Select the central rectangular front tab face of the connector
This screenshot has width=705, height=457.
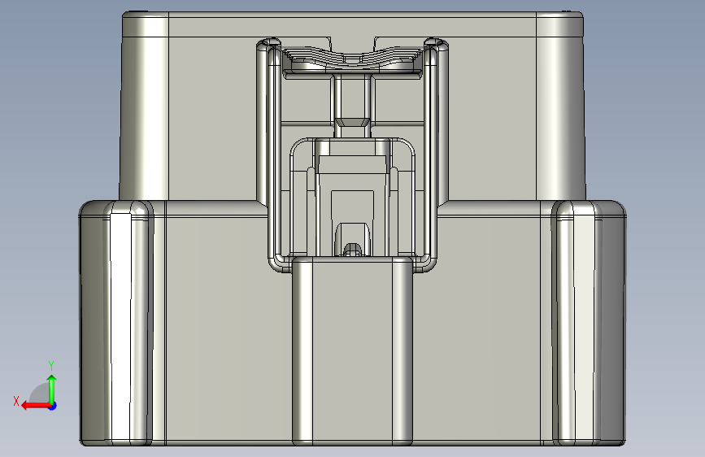[x=352, y=351]
